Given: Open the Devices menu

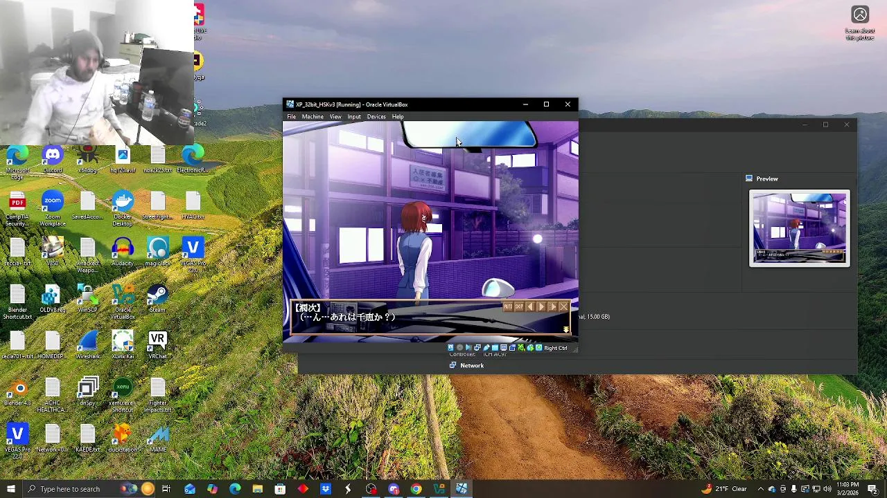Looking at the screenshot, I should coord(376,116).
